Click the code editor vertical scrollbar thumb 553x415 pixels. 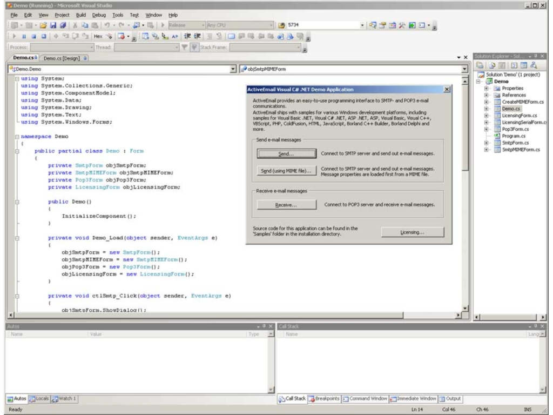pyautogui.click(x=465, y=127)
